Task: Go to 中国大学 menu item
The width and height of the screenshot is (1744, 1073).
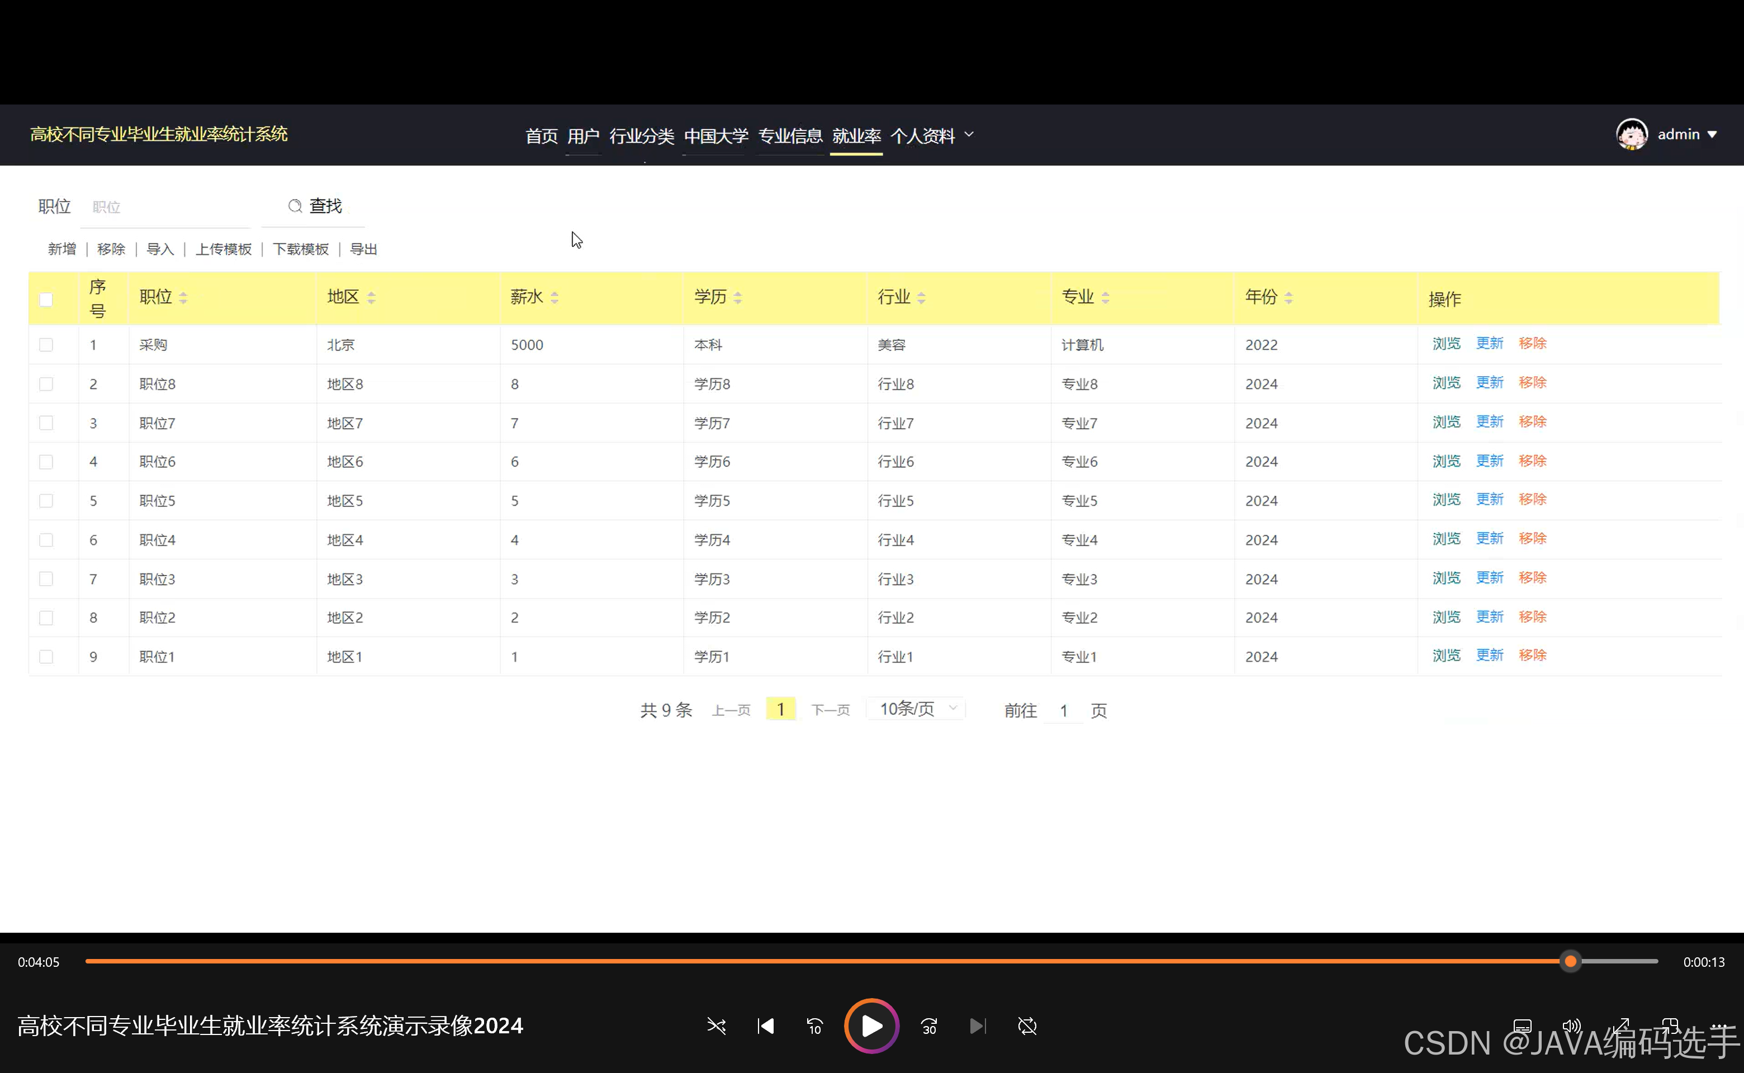Action: pyautogui.click(x=715, y=136)
